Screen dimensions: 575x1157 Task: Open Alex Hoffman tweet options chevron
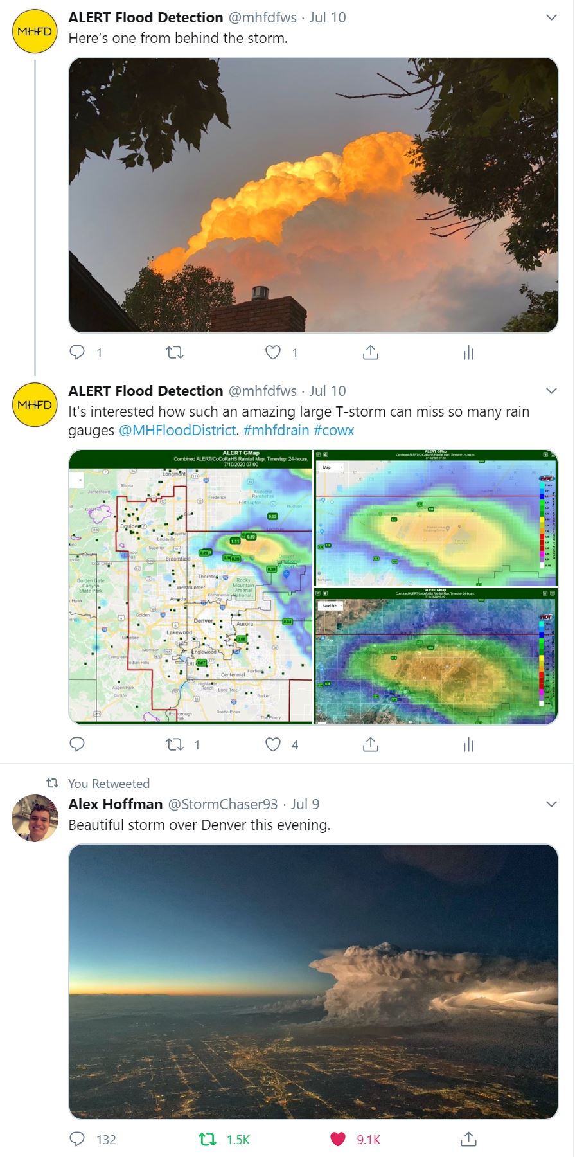pyautogui.click(x=551, y=804)
